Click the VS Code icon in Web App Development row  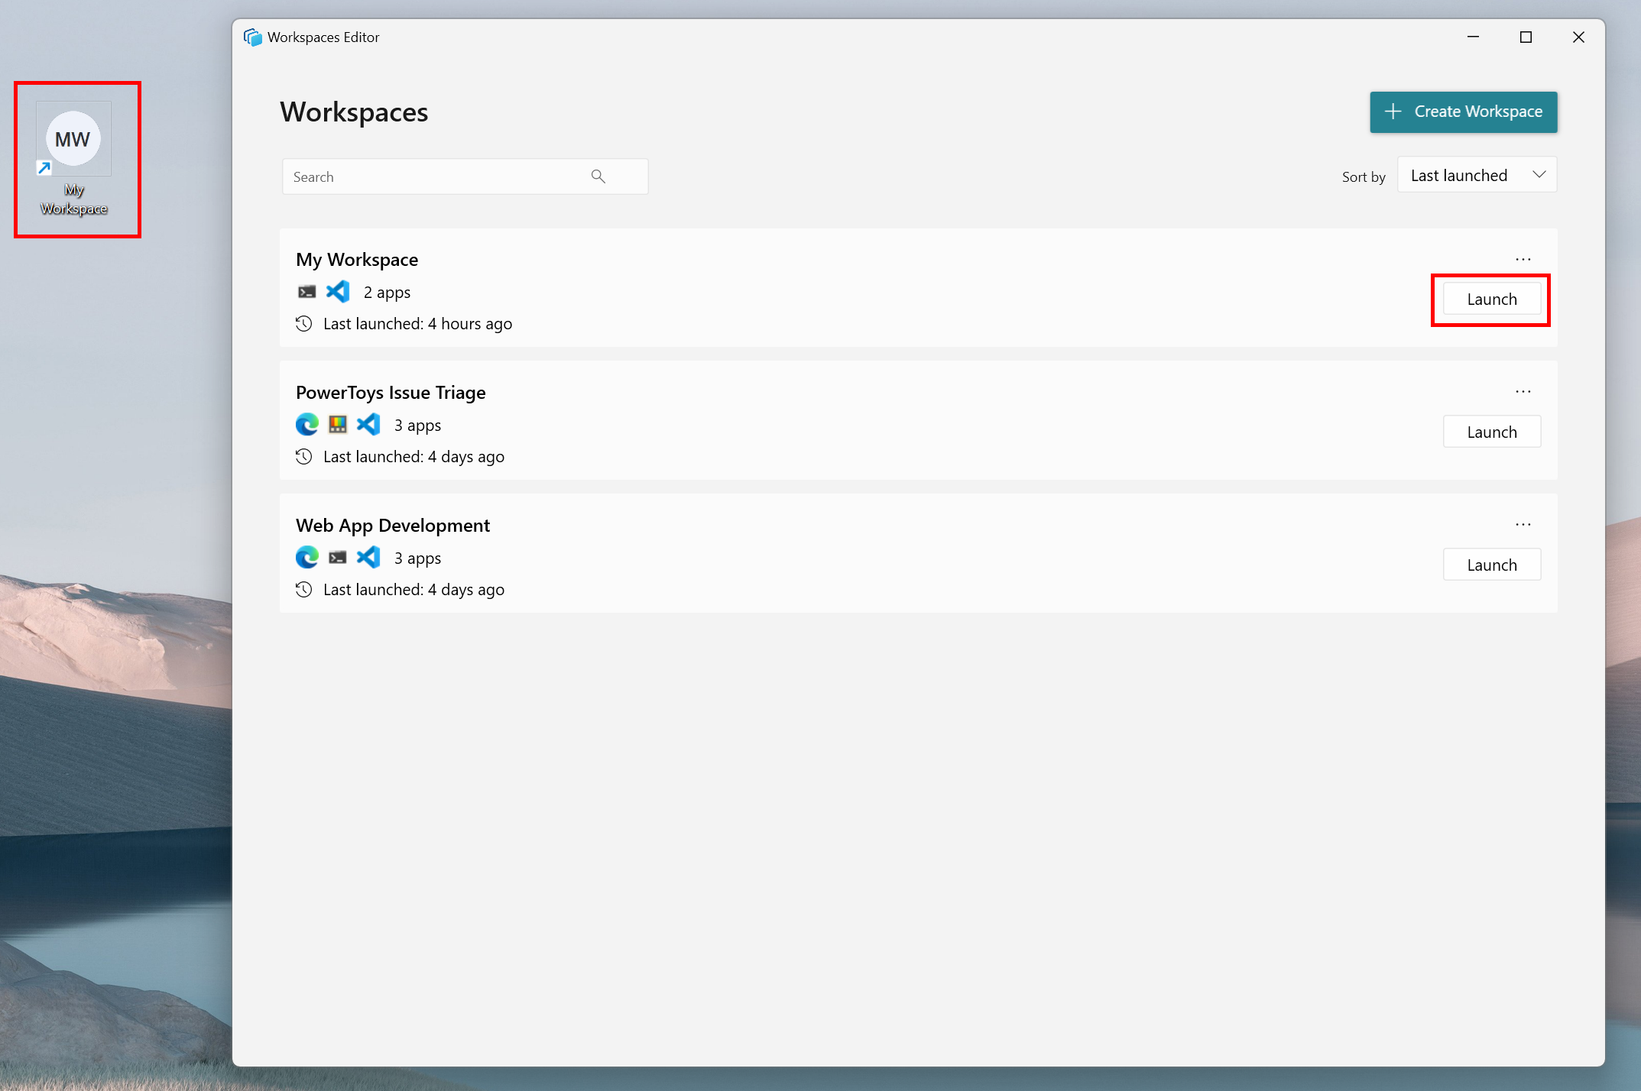point(367,558)
